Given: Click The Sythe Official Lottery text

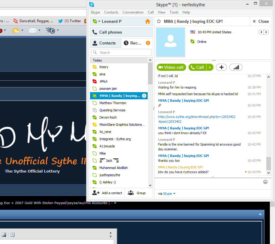Looking at the screenshot, I should coord(32,171).
